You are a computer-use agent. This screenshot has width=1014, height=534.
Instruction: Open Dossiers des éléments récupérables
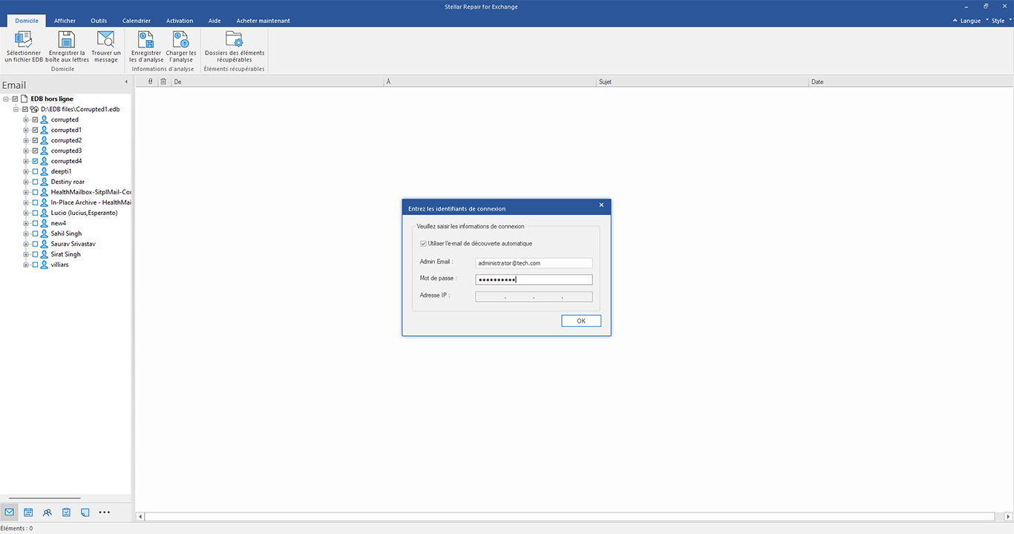coord(235,47)
